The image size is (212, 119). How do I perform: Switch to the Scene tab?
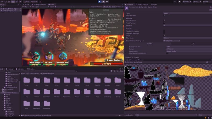[26, 5]
